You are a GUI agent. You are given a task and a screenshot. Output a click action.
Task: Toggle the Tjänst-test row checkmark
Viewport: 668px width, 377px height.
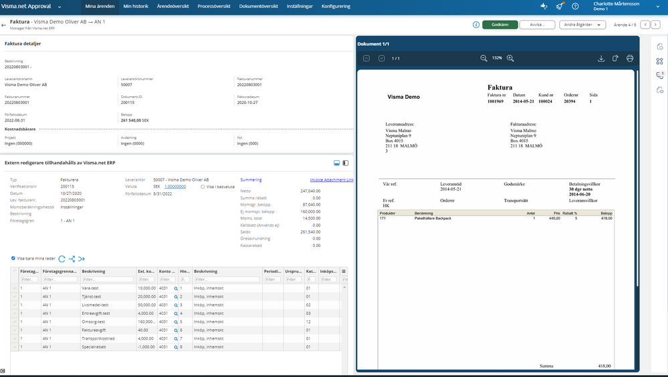(x=15, y=296)
